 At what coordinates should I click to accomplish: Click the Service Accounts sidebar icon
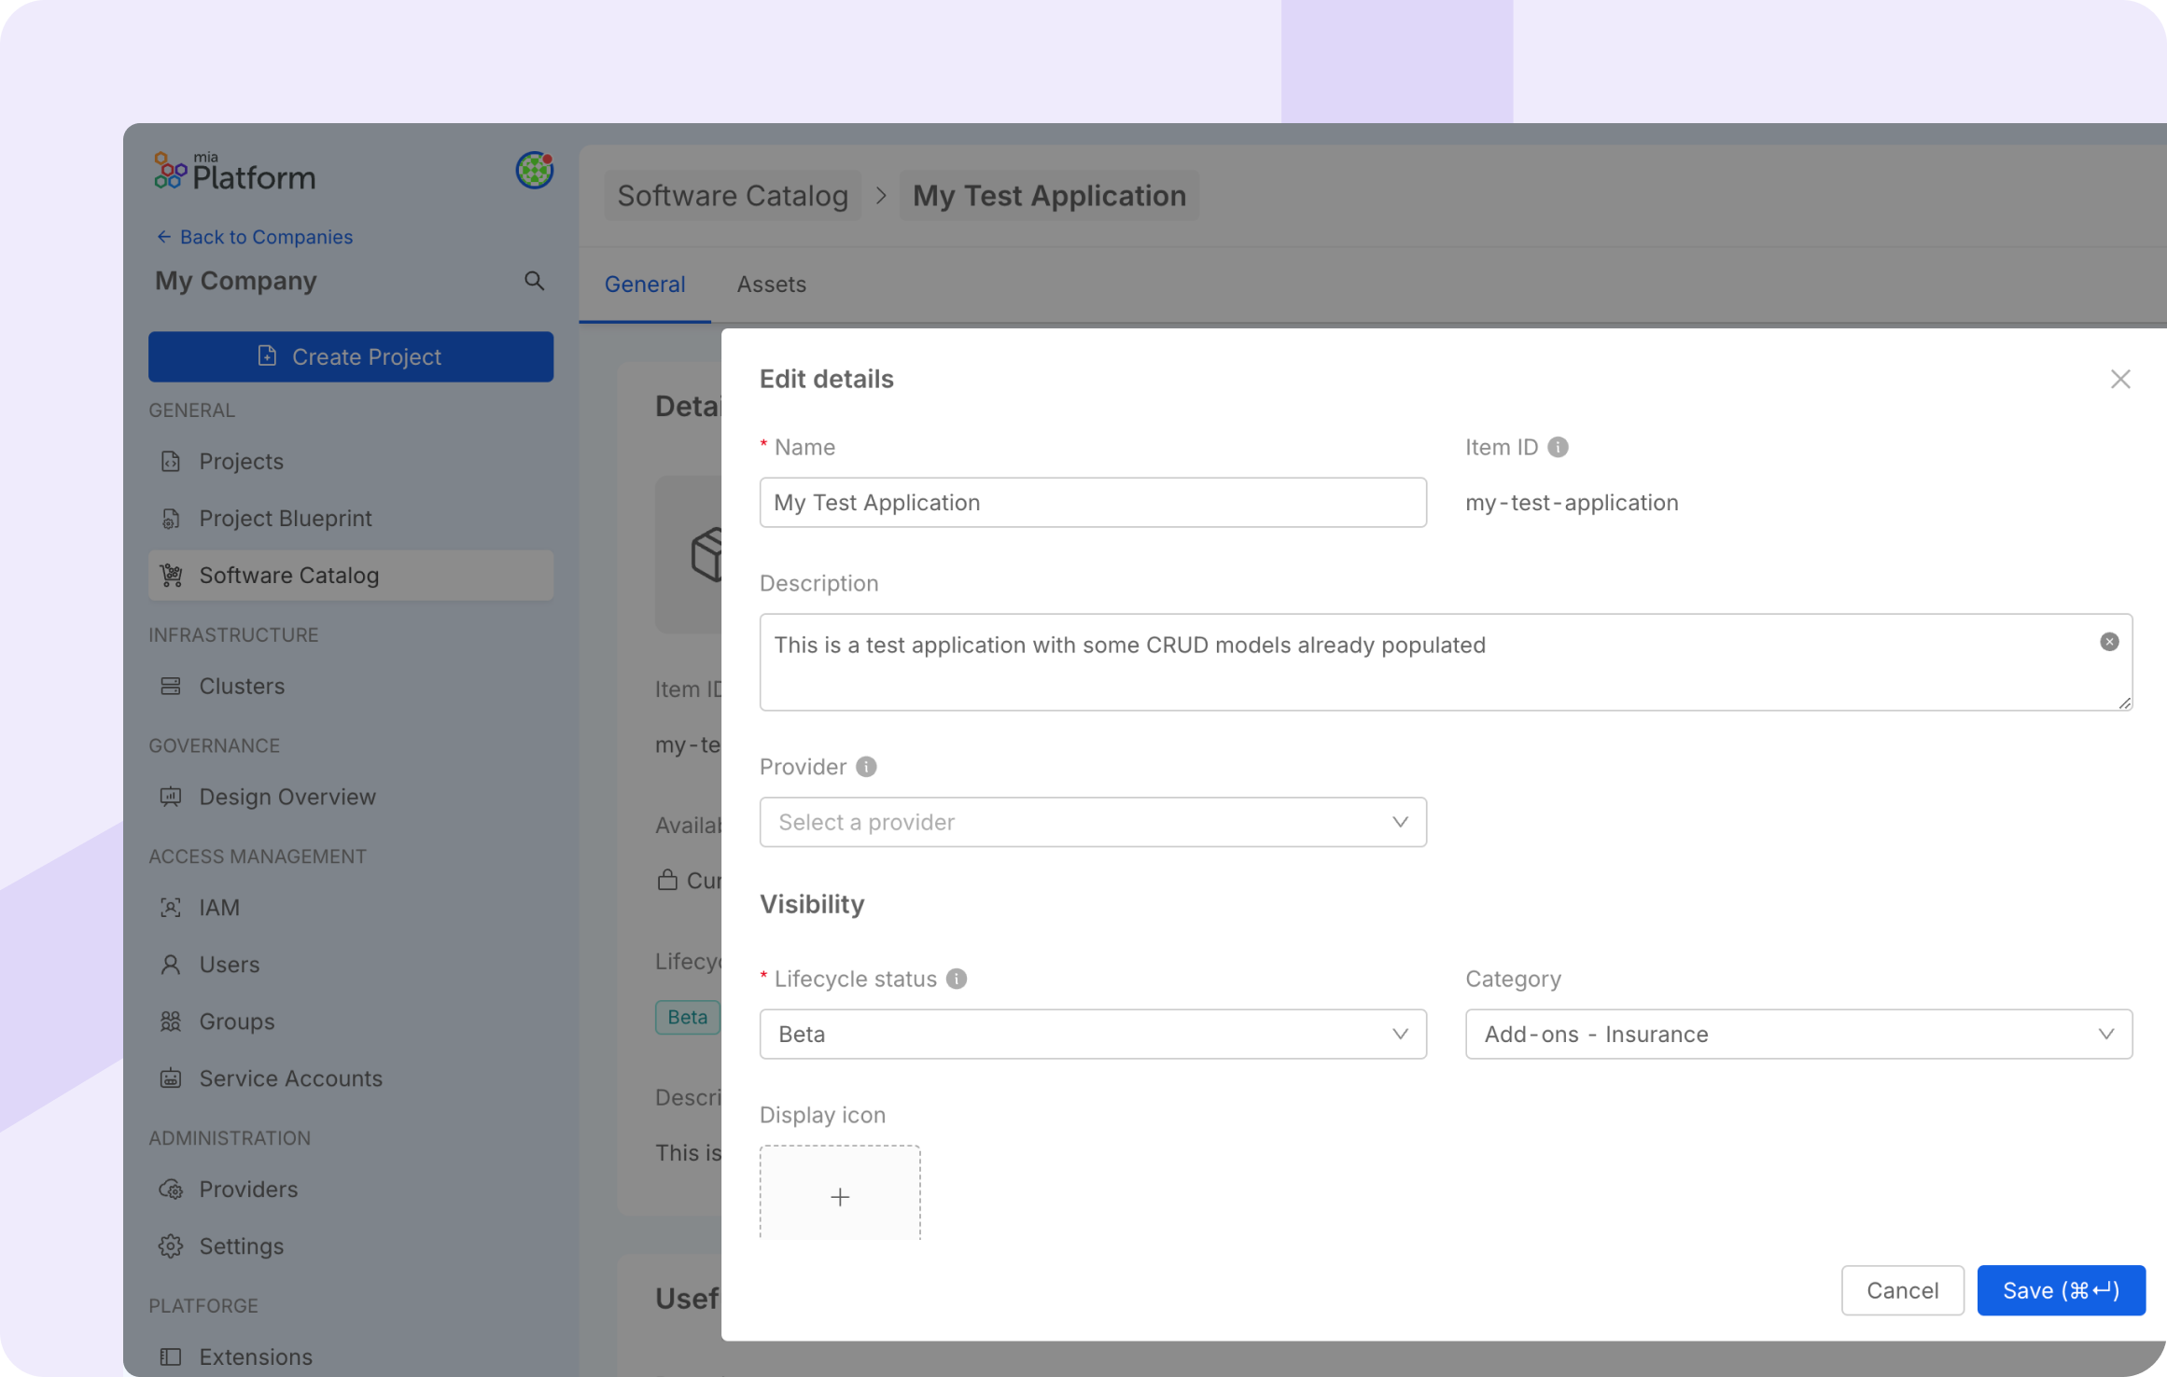pos(172,1078)
